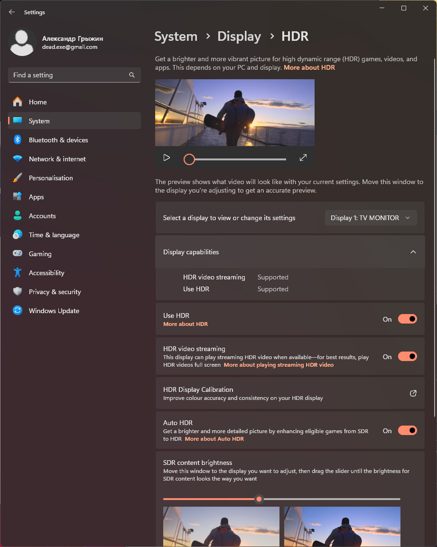
Task: Open the Gaming settings page
Action: click(x=40, y=254)
